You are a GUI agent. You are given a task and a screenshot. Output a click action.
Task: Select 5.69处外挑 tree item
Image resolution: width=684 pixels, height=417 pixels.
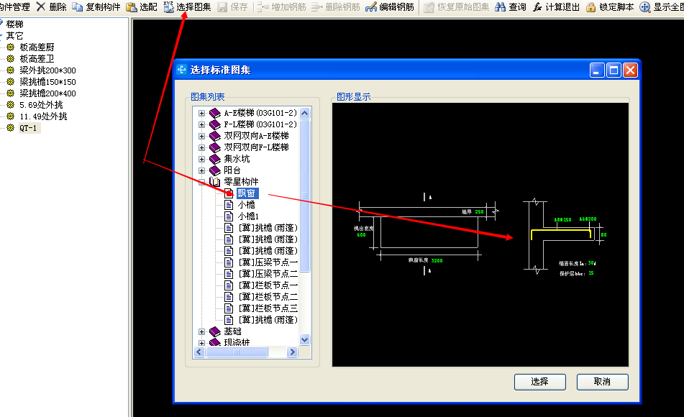point(41,105)
